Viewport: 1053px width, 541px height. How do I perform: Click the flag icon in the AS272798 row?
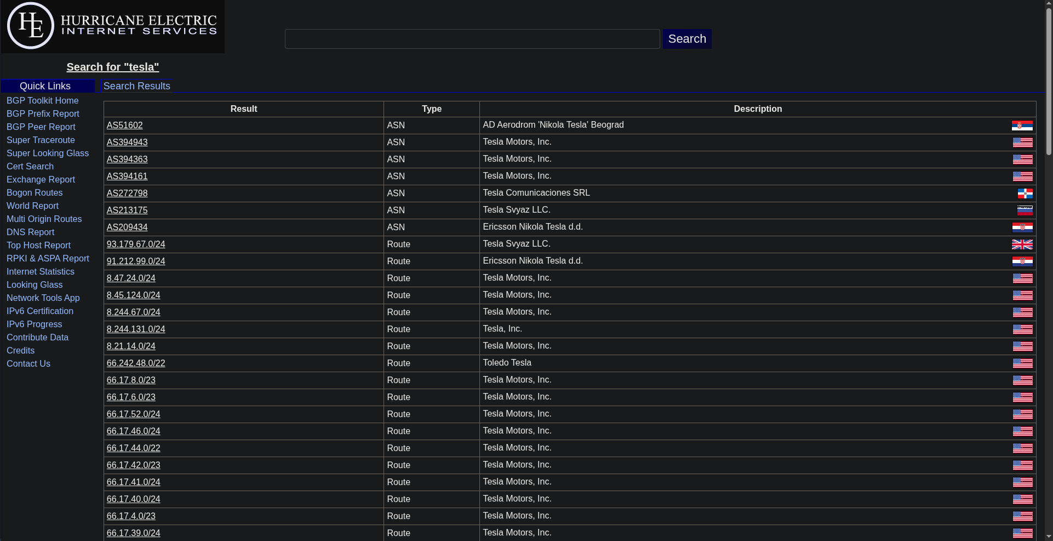point(1026,193)
